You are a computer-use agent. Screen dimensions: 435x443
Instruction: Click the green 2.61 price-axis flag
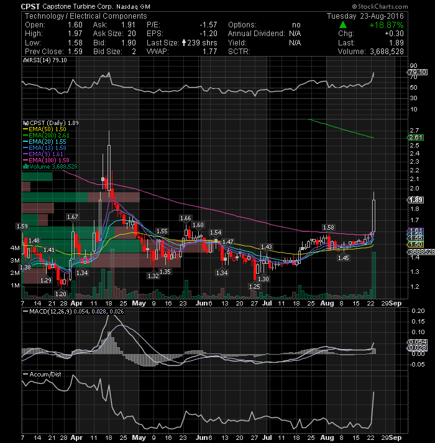[416, 138]
